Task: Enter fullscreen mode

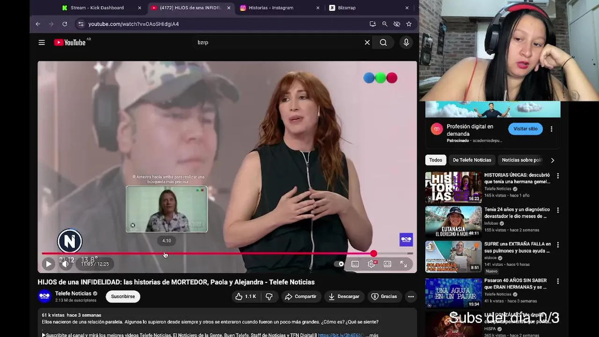Action: 403,264
